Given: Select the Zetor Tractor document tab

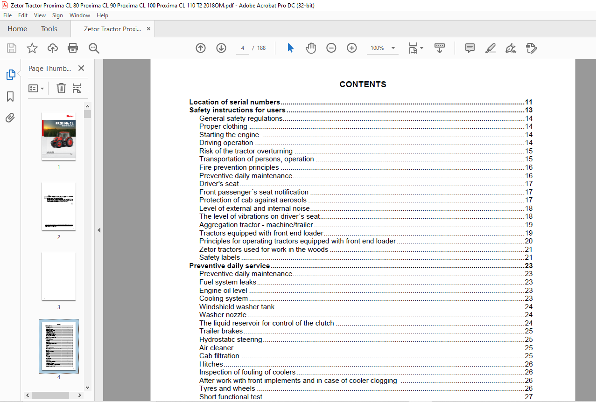Looking at the screenshot, I should tap(112, 29).
